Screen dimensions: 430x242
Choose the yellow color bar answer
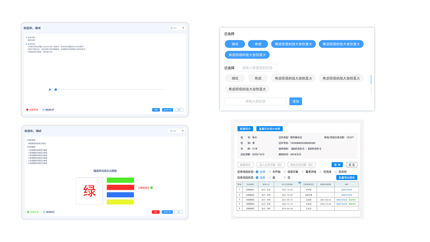pos(120,202)
